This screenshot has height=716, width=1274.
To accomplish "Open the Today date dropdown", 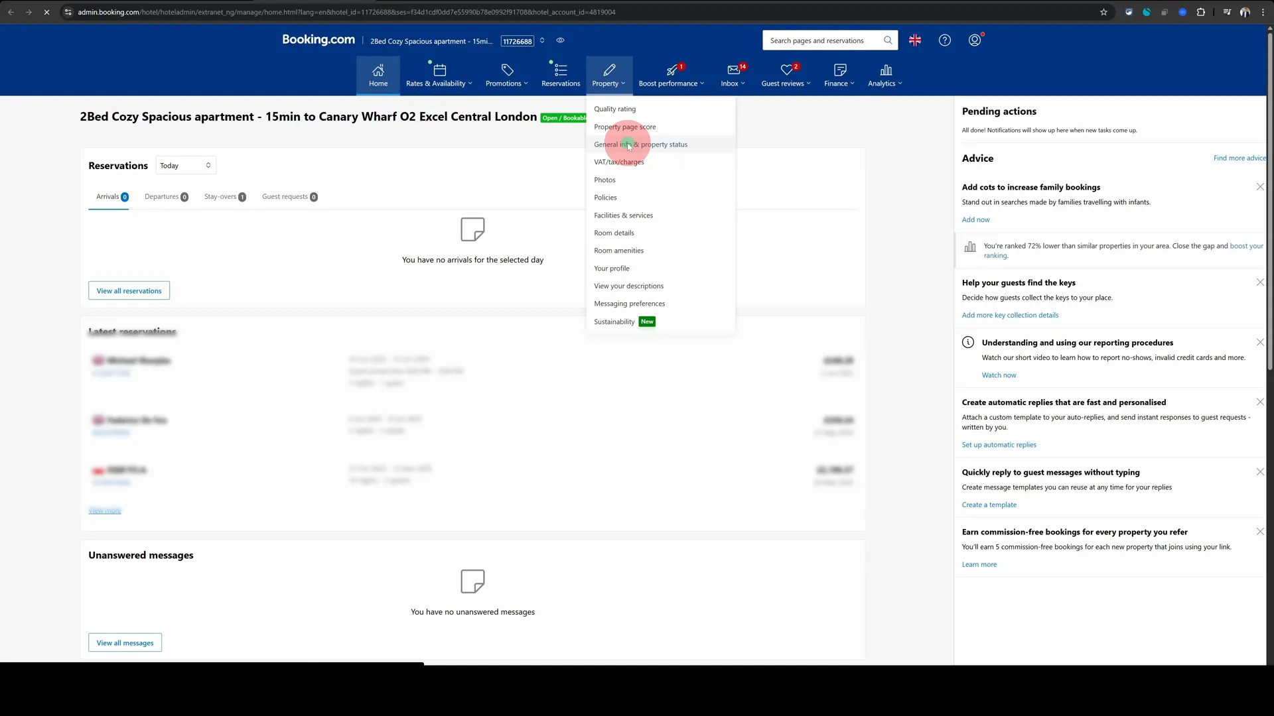I will click(186, 166).
